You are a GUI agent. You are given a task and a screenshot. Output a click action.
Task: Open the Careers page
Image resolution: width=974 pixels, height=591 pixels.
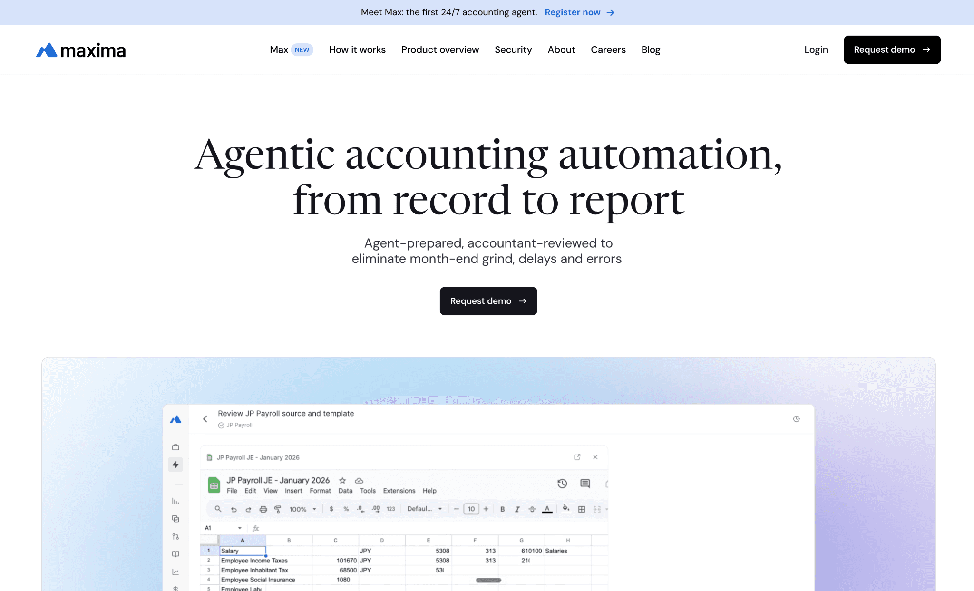click(608, 50)
